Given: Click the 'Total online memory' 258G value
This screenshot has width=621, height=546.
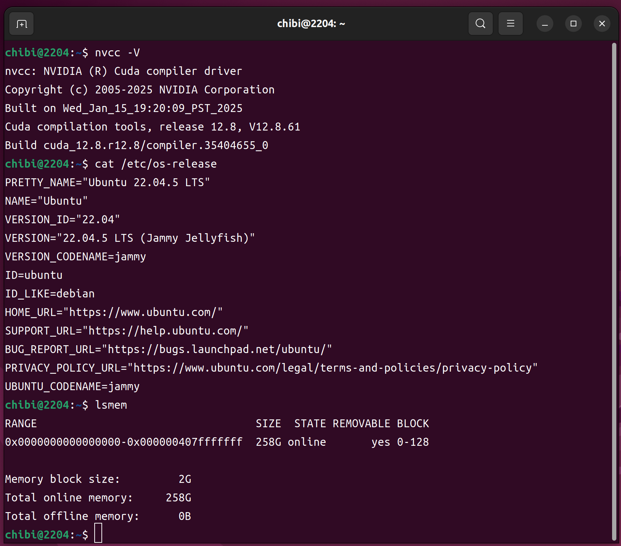Looking at the screenshot, I should click(179, 498).
